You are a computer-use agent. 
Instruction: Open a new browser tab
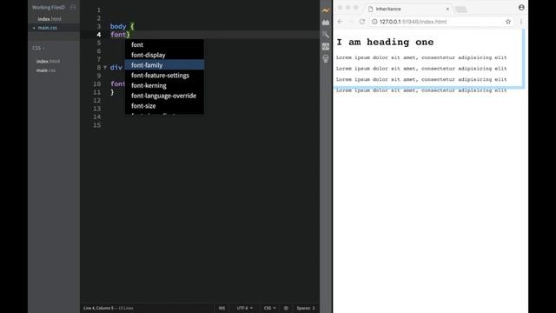(x=461, y=10)
